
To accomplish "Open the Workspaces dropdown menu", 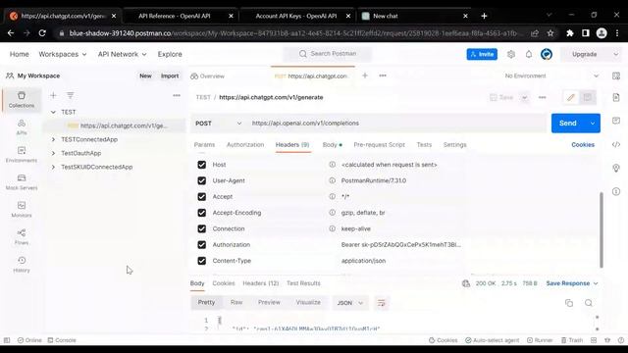I will tap(63, 54).
